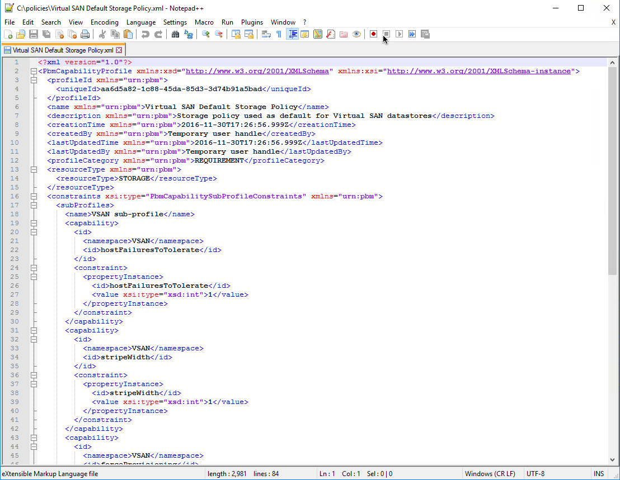Click the XMLSchema-instance URL link

[479, 72]
